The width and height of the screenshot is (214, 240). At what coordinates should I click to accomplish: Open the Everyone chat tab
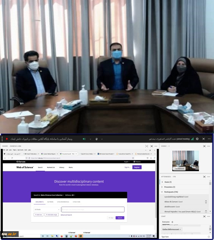tap(166, 222)
